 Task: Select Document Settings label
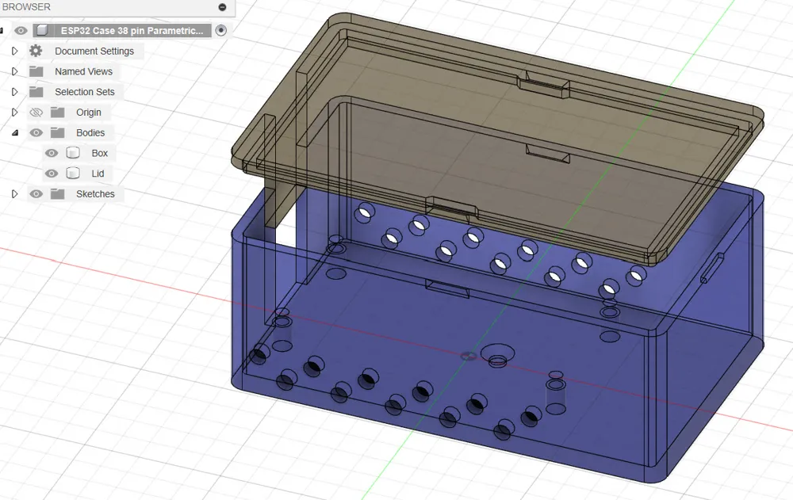point(94,51)
